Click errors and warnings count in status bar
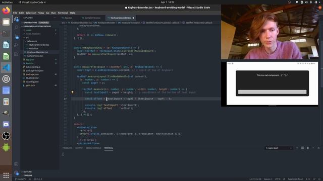323x181 pixels. pyautogui.click(x=38, y=179)
